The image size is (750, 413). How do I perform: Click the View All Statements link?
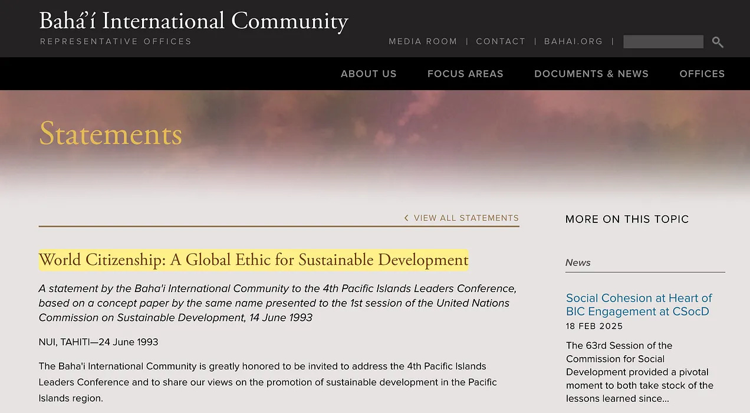(x=466, y=218)
